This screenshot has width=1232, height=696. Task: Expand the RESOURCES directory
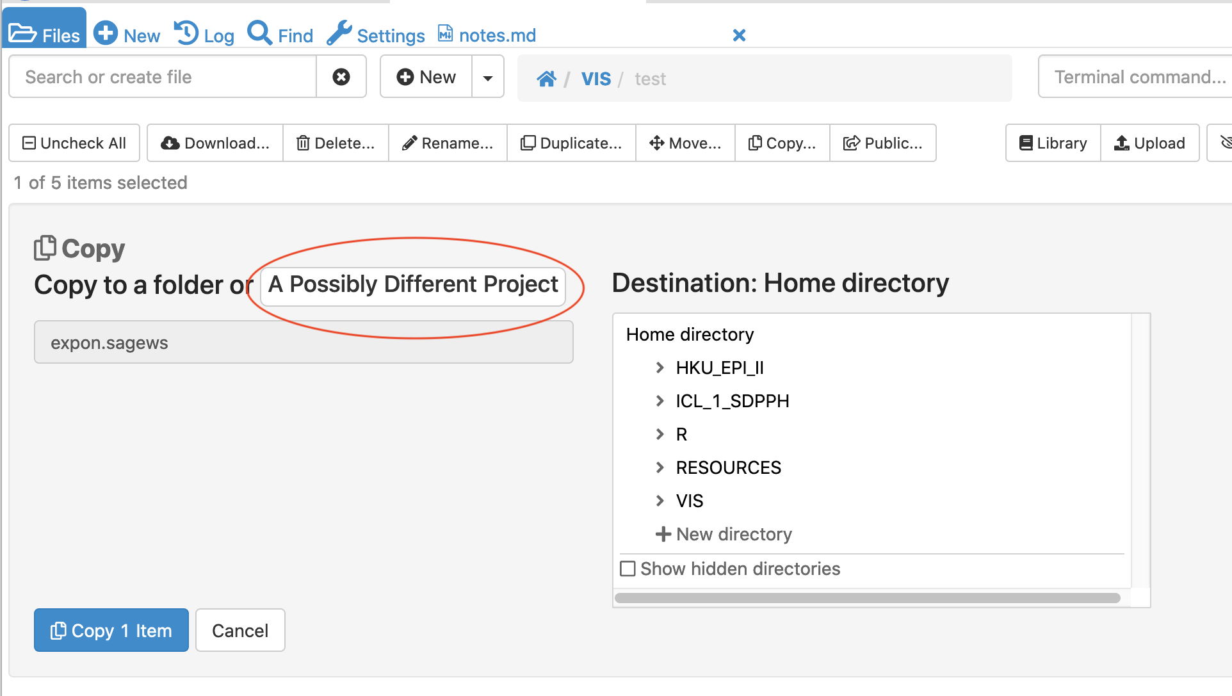tap(660, 467)
